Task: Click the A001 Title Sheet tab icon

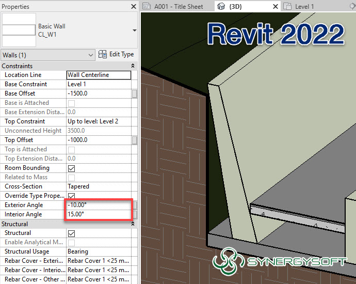Action: pos(147,7)
